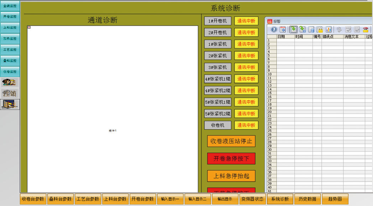Open the 全线监控 monitoring page
This screenshot has height=206, width=373.
coord(10,6)
